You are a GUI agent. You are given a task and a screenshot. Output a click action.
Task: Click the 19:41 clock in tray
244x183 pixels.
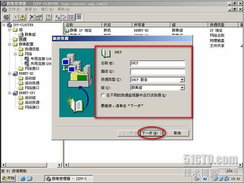tap(236, 179)
